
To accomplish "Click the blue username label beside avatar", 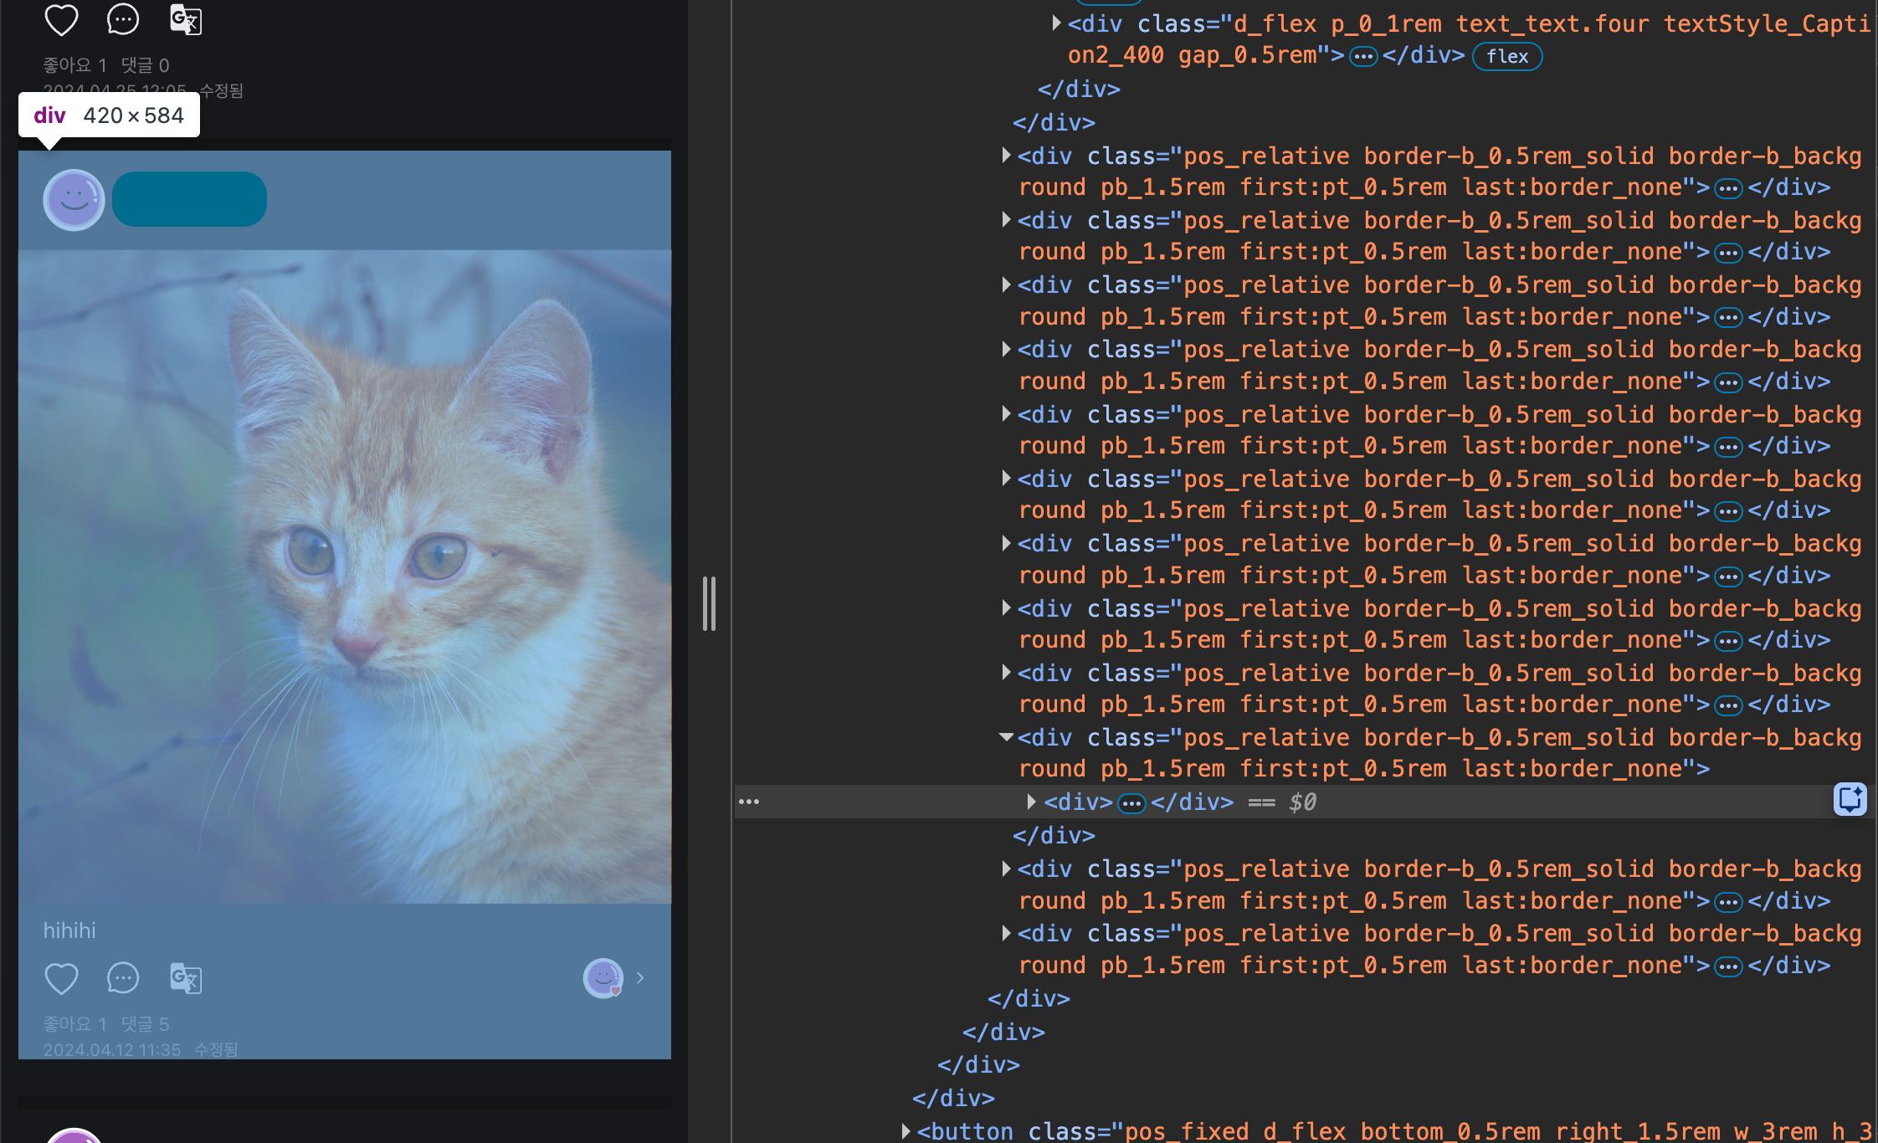I will pyautogui.click(x=189, y=199).
